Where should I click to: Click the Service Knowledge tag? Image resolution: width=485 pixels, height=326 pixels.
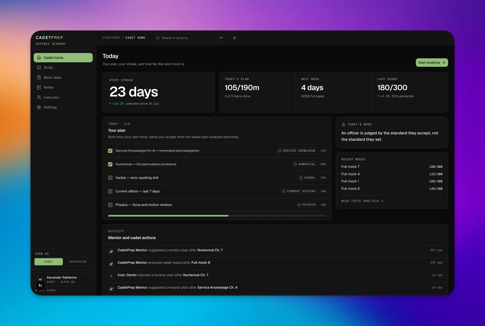pos(297,151)
